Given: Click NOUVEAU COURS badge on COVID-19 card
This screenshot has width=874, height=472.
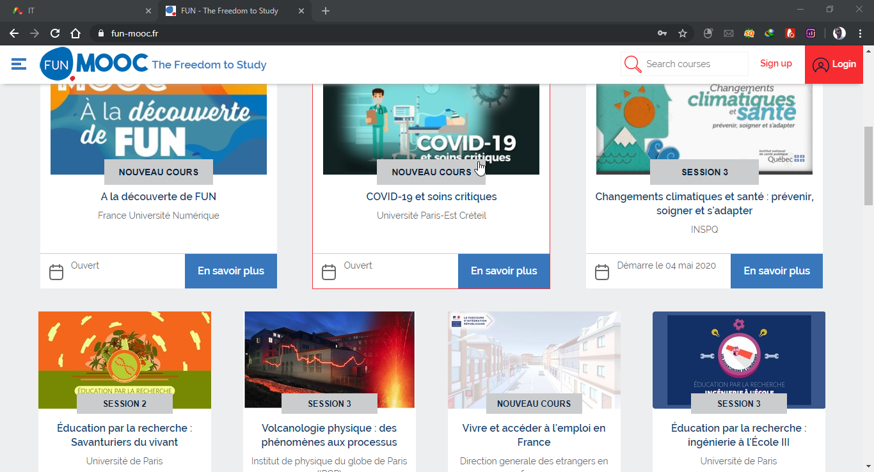Looking at the screenshot, I should click(x=431, y=172).
